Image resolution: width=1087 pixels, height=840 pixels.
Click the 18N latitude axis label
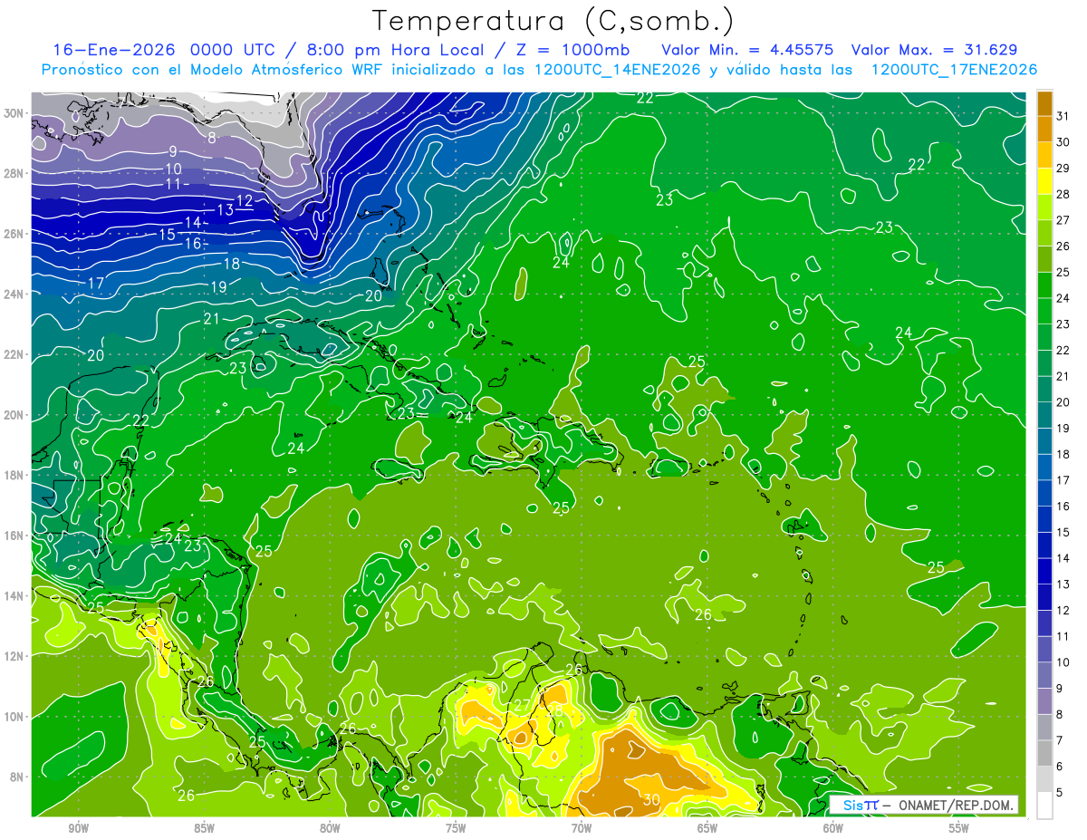pos(15,475)
